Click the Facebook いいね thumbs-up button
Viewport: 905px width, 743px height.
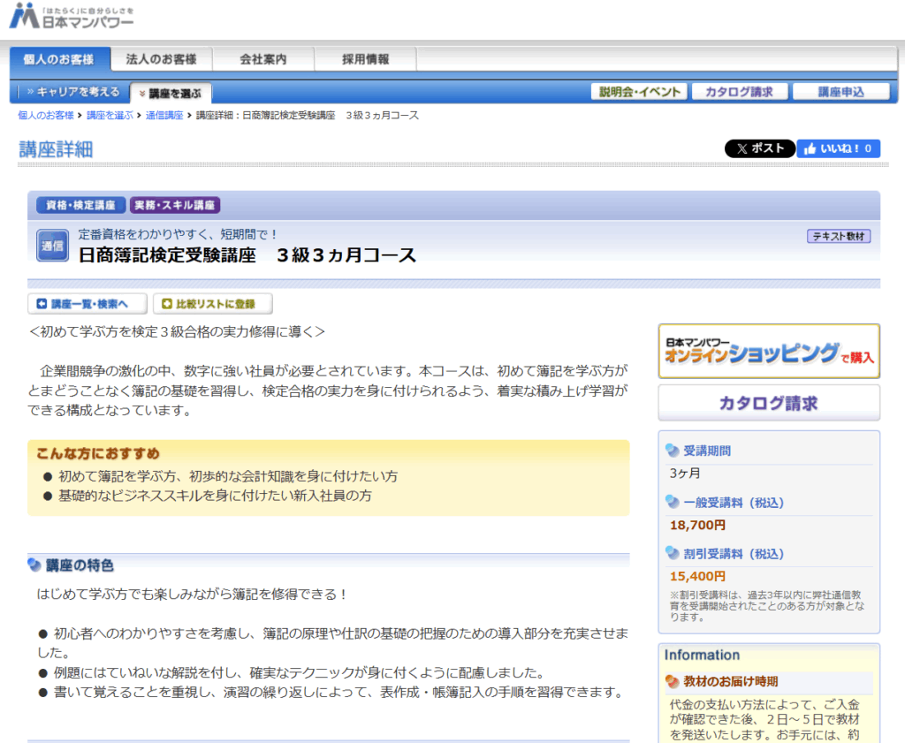point(838,148)
